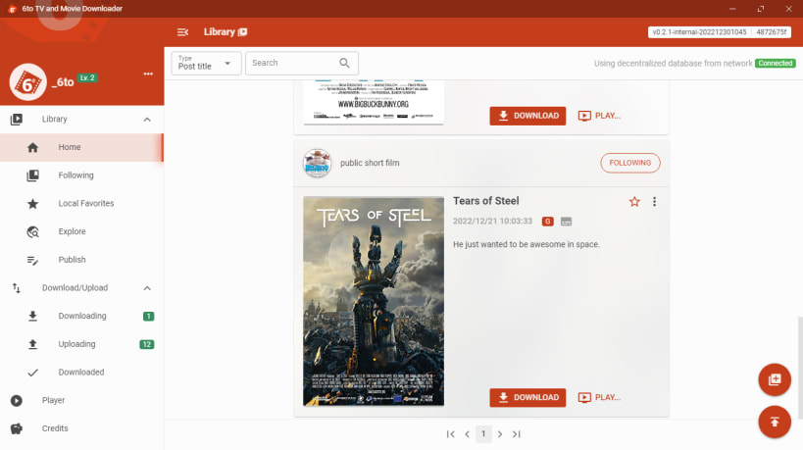803x450 pixels.
Task: Collapse the Download/Upload section chevron
Action: click(147, 288)
